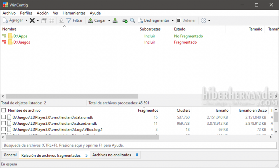
Task: Click the disk check analyze icon
Action: [125, 20]
